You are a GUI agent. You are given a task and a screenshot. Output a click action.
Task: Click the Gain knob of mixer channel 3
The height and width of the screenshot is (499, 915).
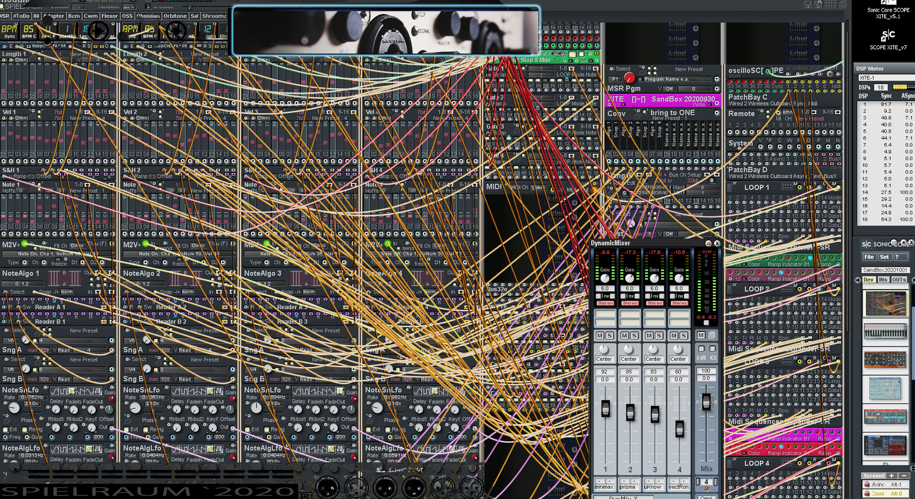654,278
